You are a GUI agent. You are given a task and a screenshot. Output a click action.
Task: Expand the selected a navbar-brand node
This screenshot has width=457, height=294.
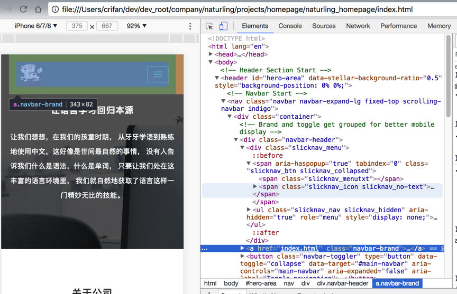click(x=242, y=249)
